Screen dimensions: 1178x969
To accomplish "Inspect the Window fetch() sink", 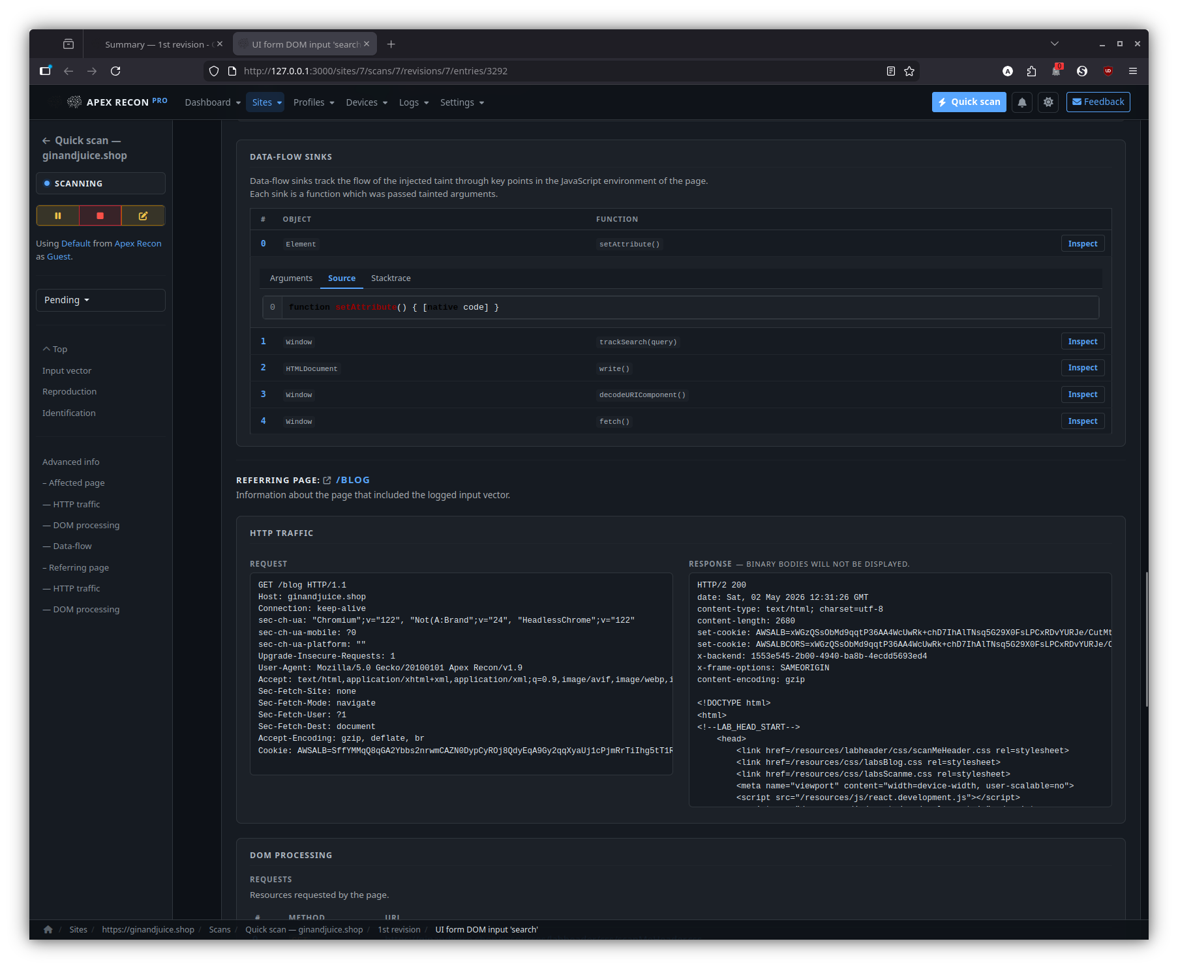I will pyautogui.click(x=1083, y=421).
